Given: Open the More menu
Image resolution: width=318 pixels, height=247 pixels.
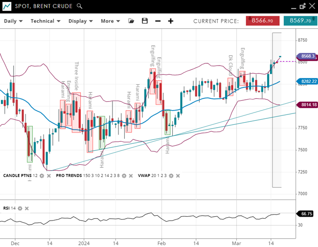Looking at the screenshot, I should [110, 21].
